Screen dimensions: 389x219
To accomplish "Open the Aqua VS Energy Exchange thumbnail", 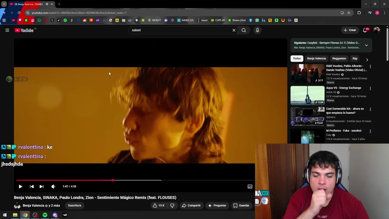I will [308, 96].
